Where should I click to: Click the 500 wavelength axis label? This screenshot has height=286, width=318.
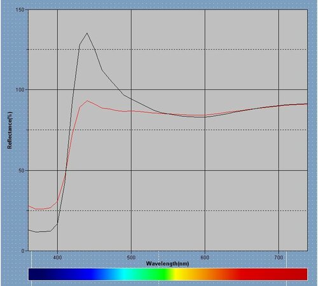click(x=131, y=257)
